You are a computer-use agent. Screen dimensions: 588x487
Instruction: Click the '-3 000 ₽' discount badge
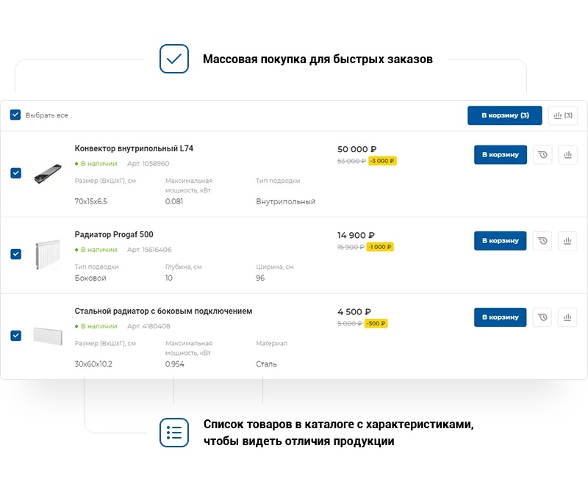[x=382, y=161]
